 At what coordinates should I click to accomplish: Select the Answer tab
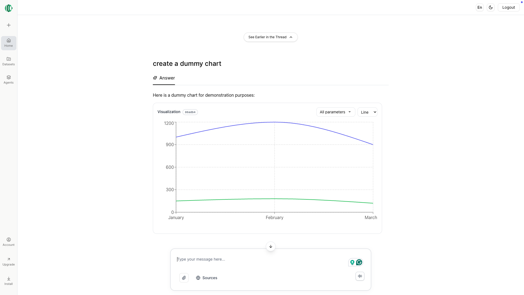click(164, 78)
